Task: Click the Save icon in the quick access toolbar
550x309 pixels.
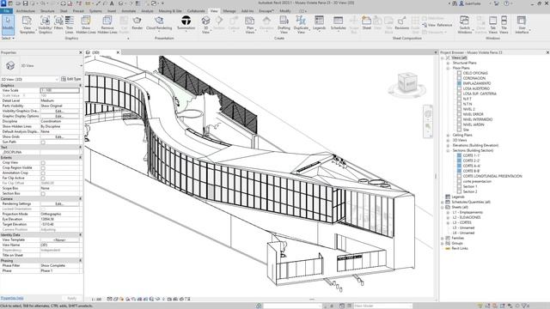Action: tap(25, 3)
